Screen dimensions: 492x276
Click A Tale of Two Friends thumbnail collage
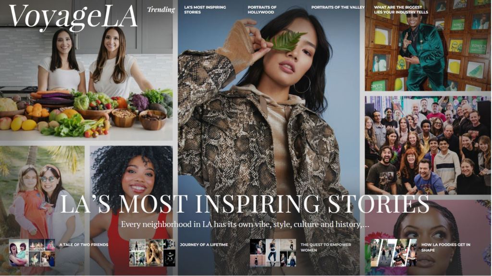(x=32, y=253)
